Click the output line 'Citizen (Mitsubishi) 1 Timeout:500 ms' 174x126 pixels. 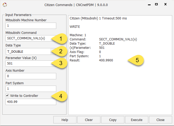click(x=98, y=18)
